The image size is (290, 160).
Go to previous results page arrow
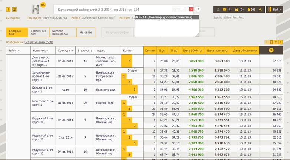click(x=267, y=42)
